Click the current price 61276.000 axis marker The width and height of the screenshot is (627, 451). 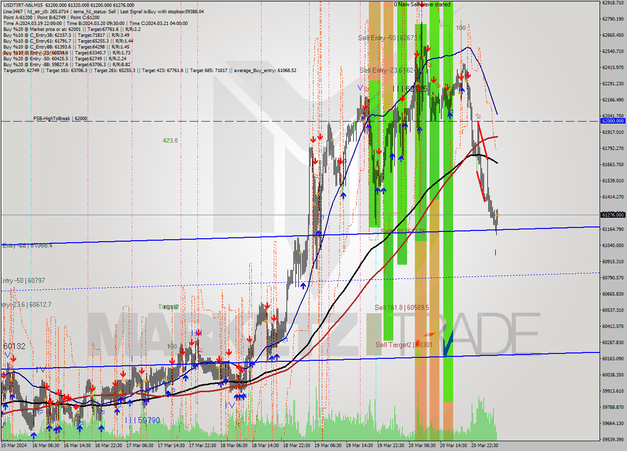613,215
